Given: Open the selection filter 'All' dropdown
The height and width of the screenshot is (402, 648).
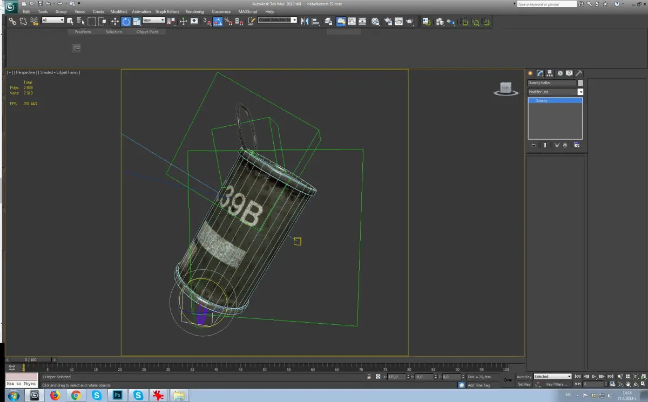Looking at the screenshot, I should [53, 21].
